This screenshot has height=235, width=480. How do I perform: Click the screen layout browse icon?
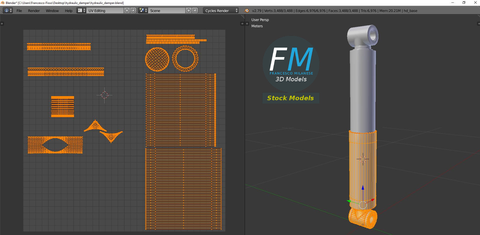tap(81, 11)
